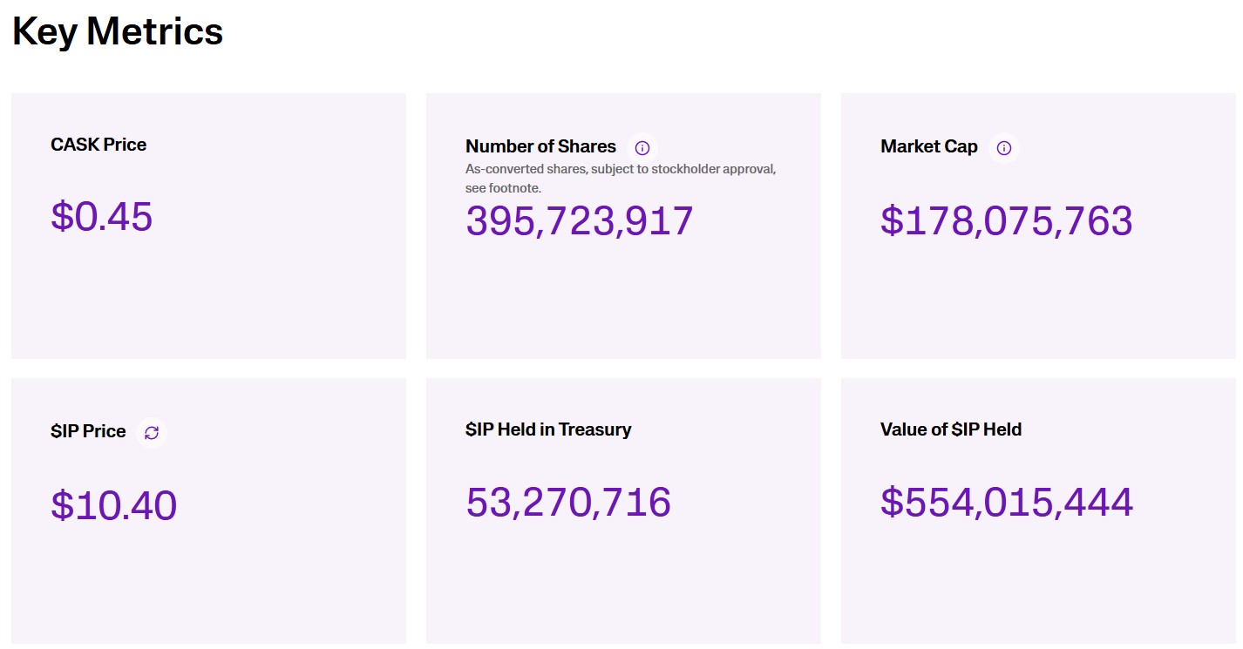Viewport: 1243px width, 649px height.
Task: Select the $10.40 price value
Action: [114, 505]
